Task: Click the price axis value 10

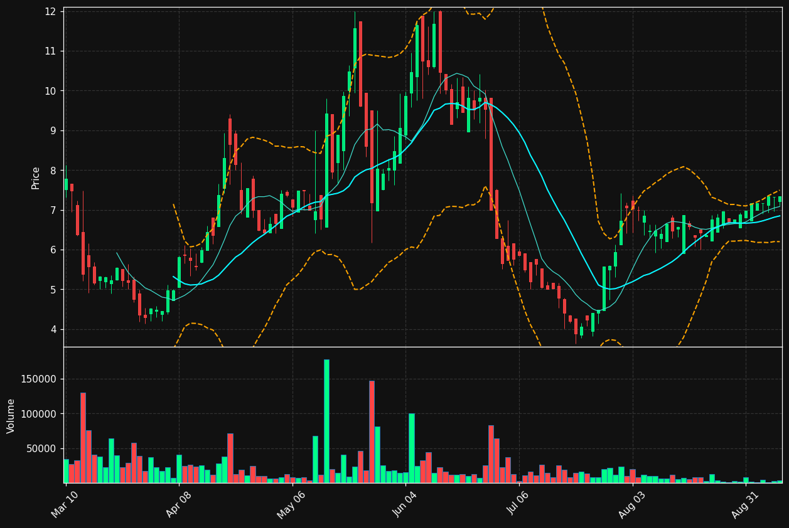Action: coord(51,91)
